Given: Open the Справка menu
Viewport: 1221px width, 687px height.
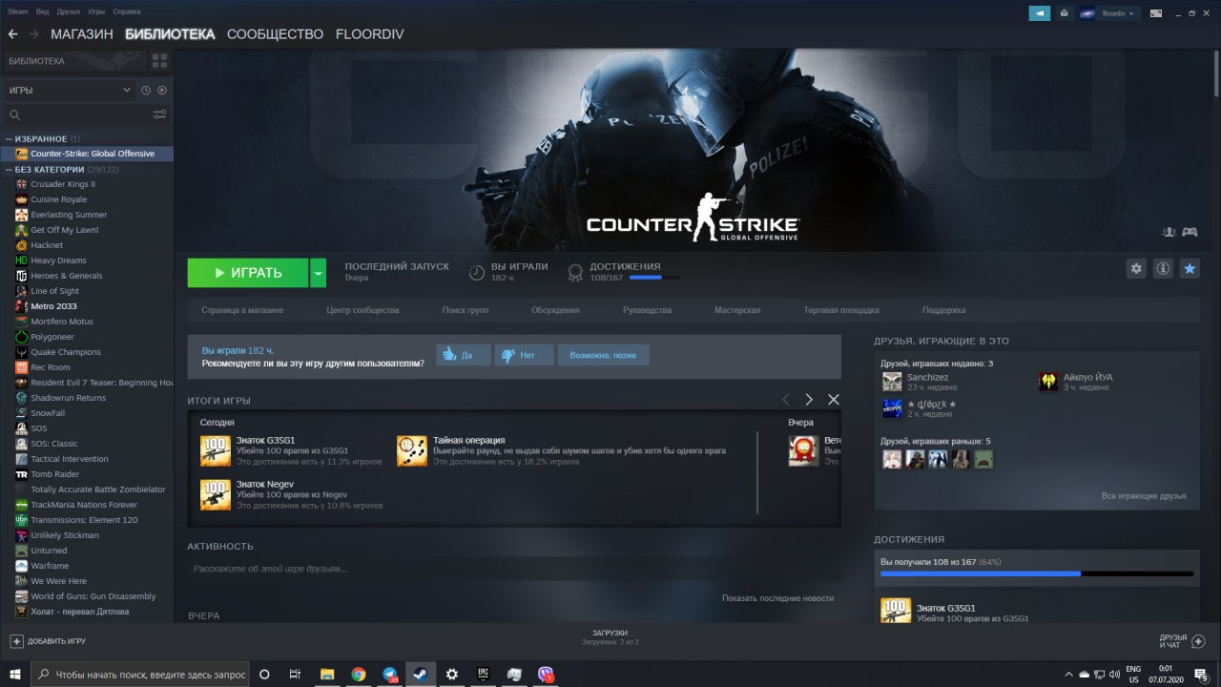Looking at the screenshot, I should 127,11.
